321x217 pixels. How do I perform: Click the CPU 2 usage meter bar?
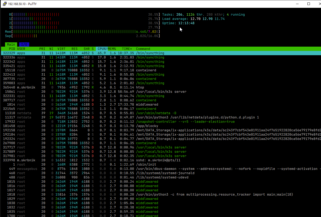pyautogui.click(x=85, y=23)
